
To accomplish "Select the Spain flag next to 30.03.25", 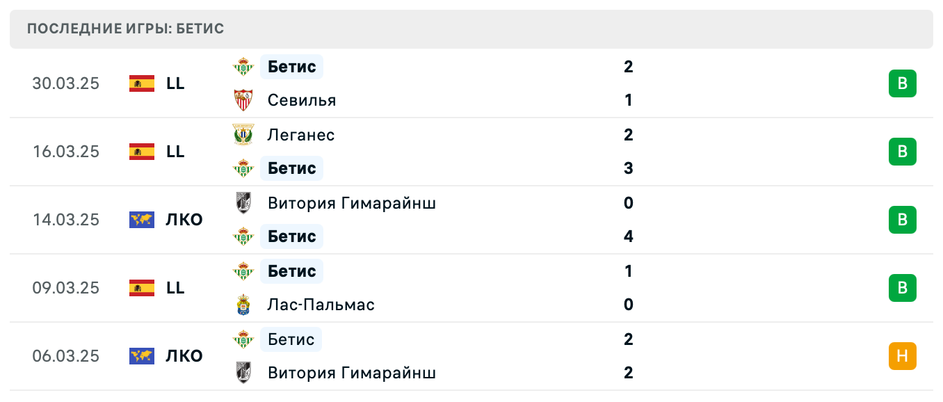I will click(141, 83).
